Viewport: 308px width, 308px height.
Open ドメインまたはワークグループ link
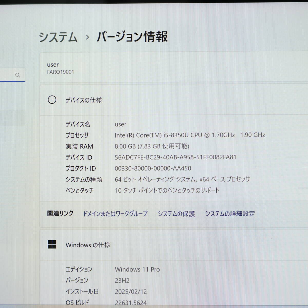tap(115, 214)
